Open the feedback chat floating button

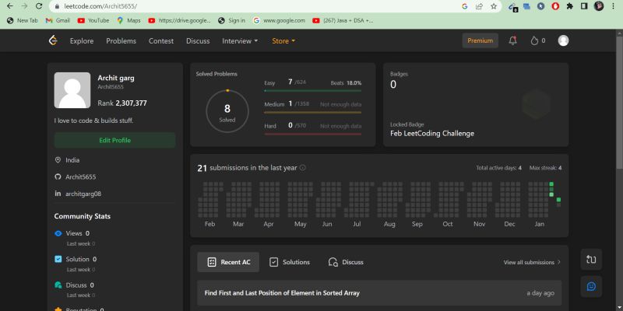pyautogui.click(x=591, y=286)
